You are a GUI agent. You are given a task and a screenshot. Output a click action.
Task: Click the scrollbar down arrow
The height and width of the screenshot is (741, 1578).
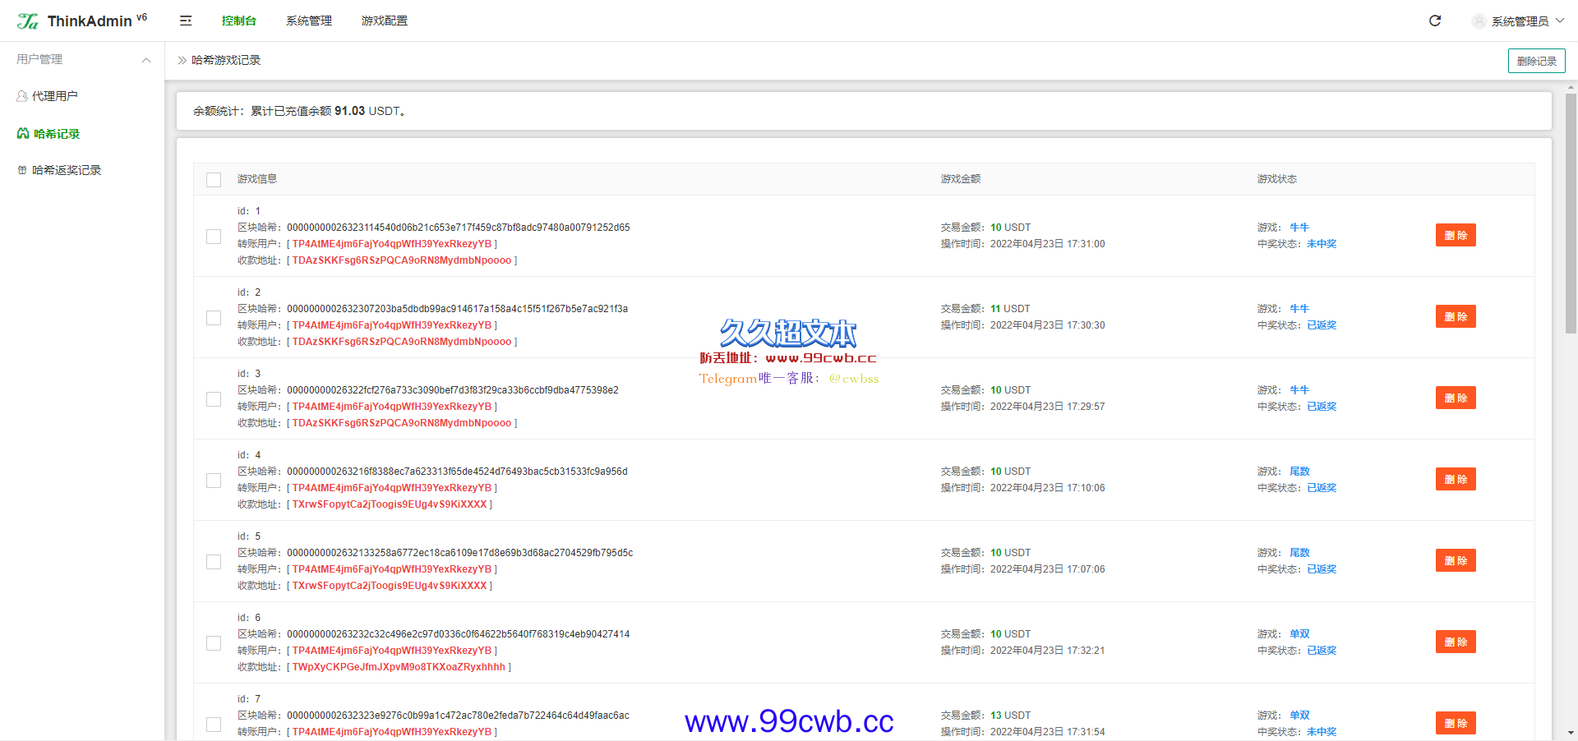(x=1571, y=733)
